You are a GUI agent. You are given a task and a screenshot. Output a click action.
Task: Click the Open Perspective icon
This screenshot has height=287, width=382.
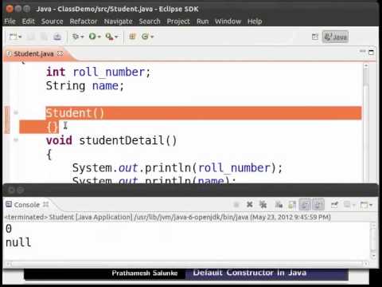(315, 37)
